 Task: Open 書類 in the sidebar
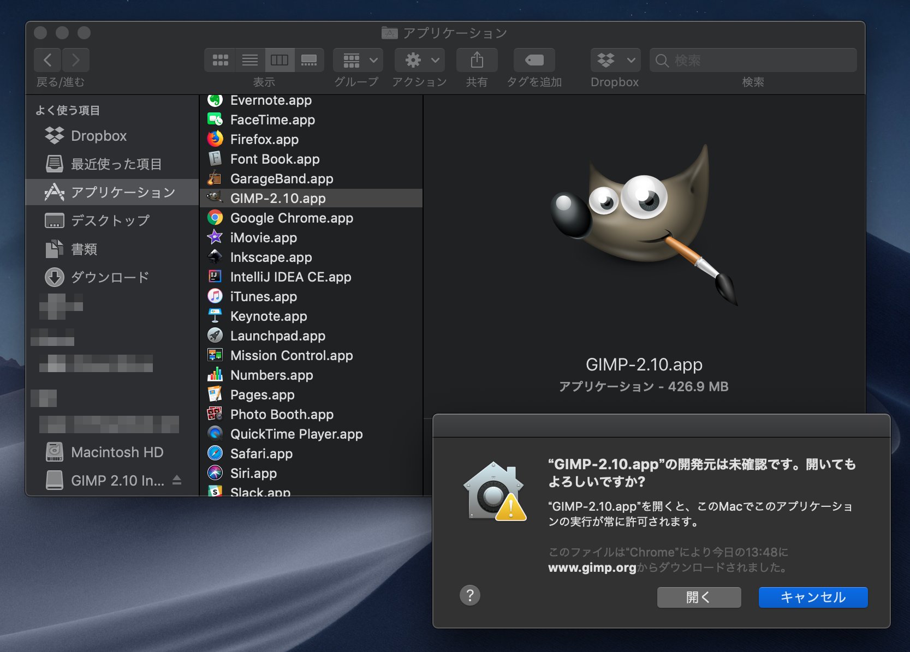pos(112,249)
